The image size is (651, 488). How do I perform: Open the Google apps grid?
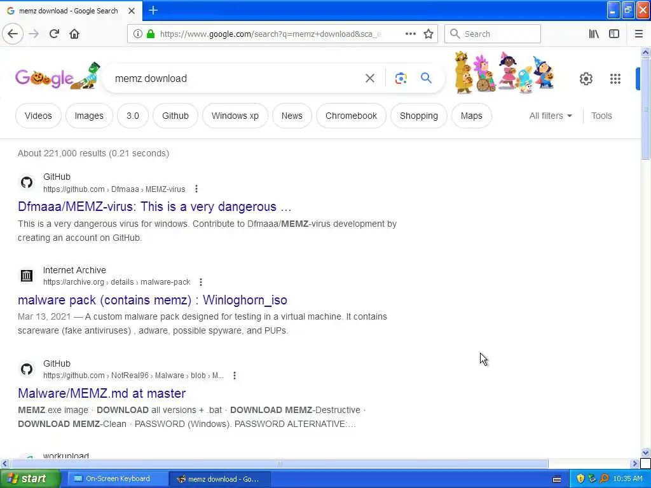point(615,78)
